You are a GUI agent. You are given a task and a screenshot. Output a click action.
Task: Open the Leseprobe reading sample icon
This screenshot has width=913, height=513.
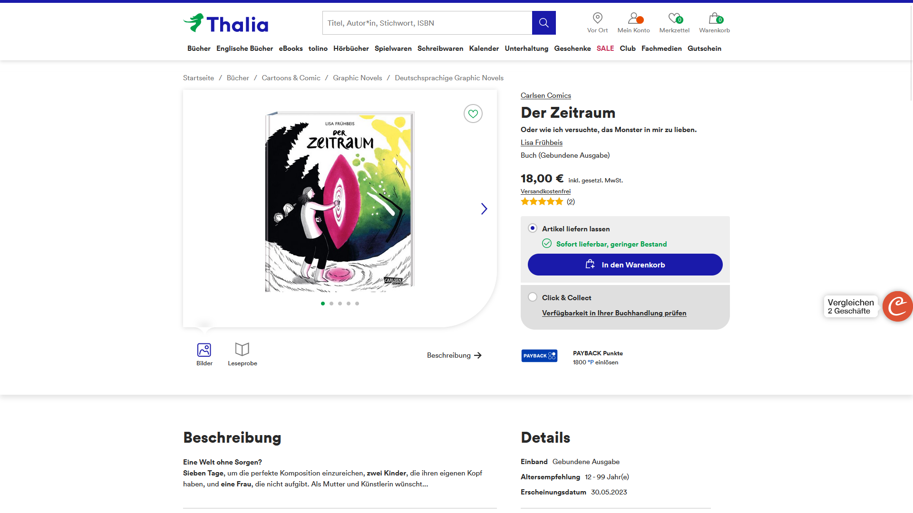[x=242, y=354]
